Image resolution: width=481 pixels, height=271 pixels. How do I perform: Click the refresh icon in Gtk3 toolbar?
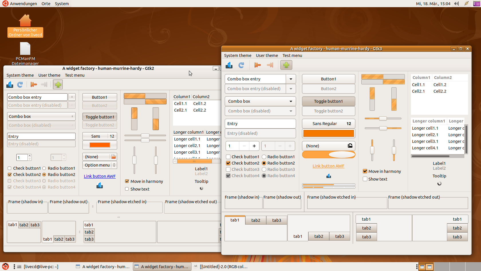point(241,65)
